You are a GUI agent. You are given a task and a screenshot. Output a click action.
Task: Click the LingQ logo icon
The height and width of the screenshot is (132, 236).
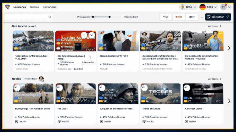click(x=7, y=7)
